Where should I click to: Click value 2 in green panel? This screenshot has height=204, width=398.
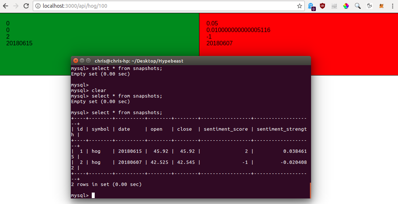(x=8, y=36)
